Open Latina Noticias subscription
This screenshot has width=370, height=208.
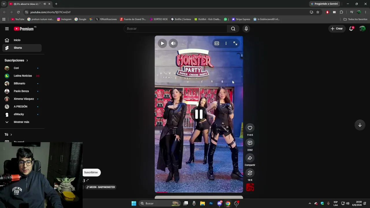(x=22, y=76)
